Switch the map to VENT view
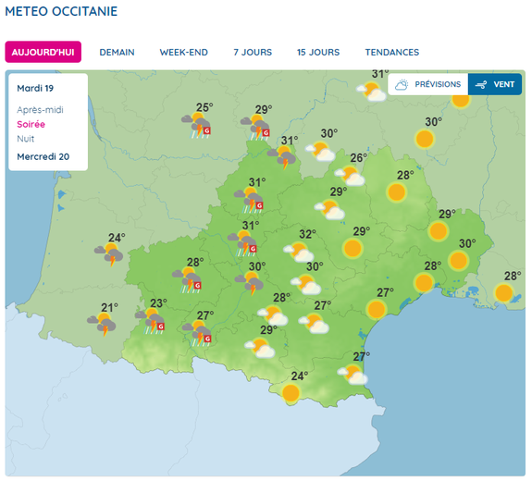 (x=495, y=84)
